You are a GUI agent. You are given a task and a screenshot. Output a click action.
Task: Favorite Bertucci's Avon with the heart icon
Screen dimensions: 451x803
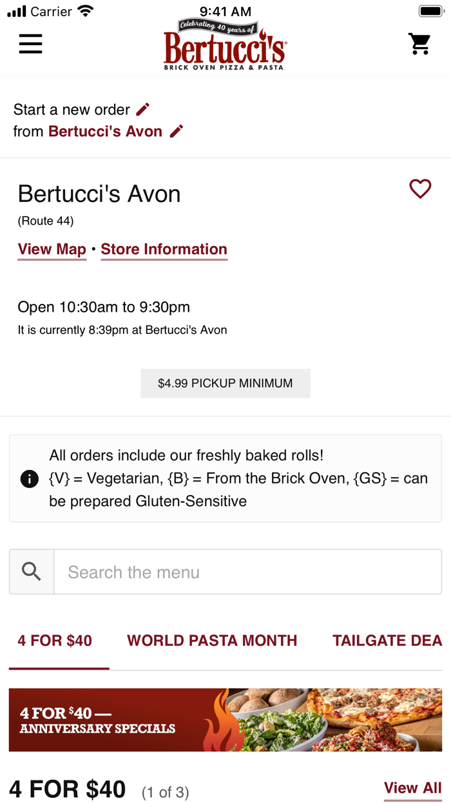click(x=420, y=188)
